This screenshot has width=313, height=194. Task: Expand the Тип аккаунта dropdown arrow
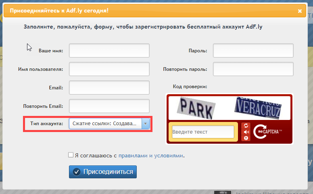(x=145, y=124)
